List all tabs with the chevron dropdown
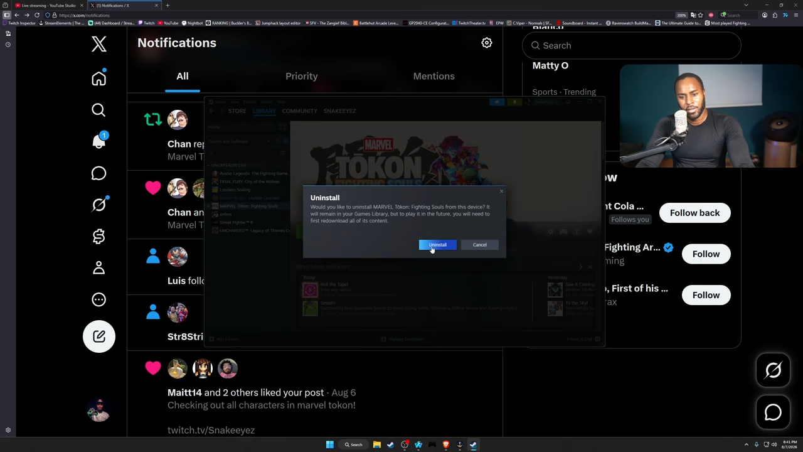The width and height of the screenshot is (803, 452). [x=746, y=6]
